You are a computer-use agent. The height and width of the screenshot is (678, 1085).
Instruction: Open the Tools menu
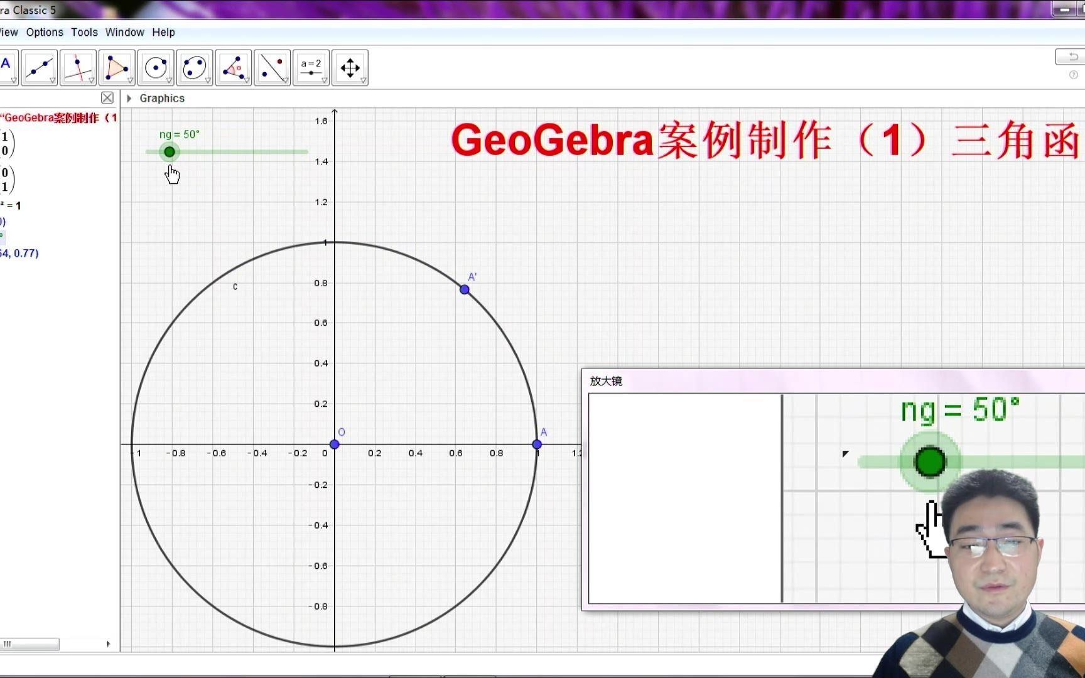coord(84,32)
